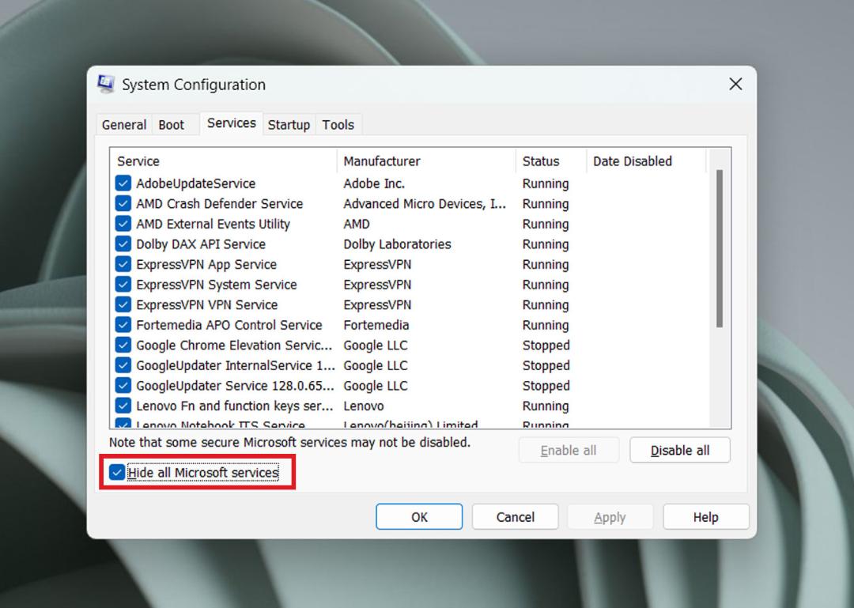
Task: Click AMD manufacturer cell
Action: click(357, 224)
